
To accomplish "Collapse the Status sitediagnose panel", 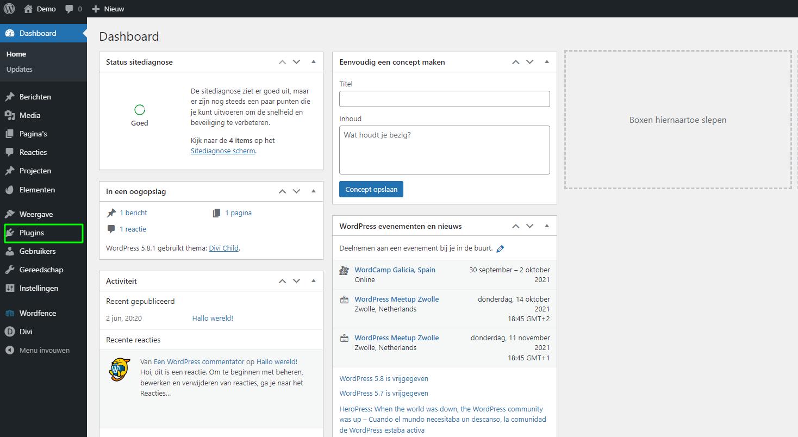I will 313,62.
